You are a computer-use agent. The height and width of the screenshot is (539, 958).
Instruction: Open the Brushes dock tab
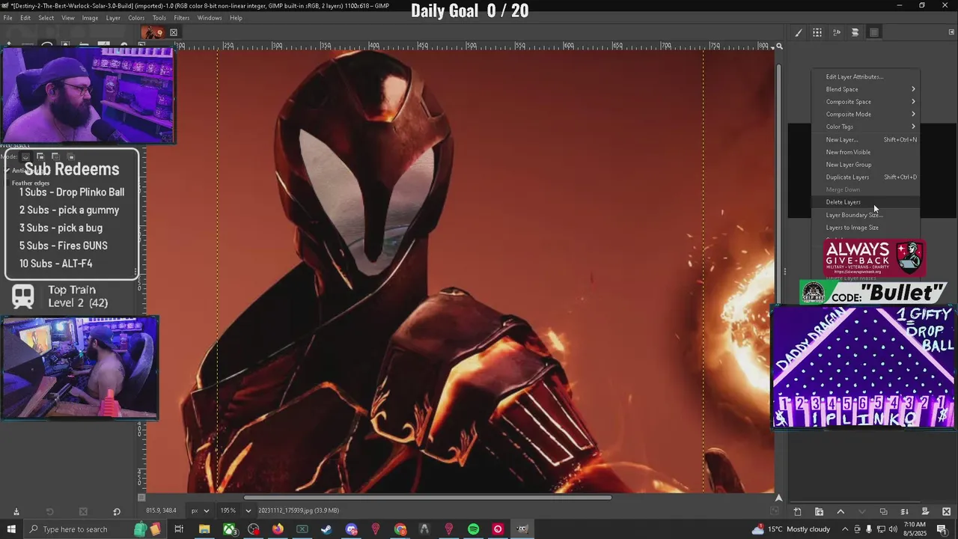(x=799, y=32)
